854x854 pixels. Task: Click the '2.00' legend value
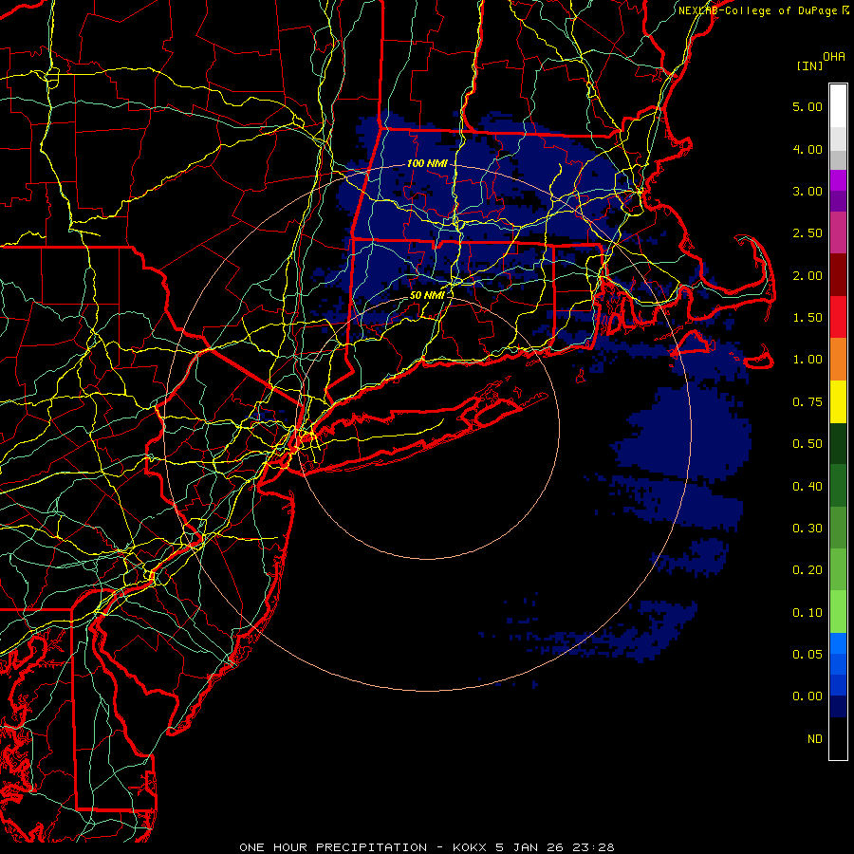coord(808,275)
